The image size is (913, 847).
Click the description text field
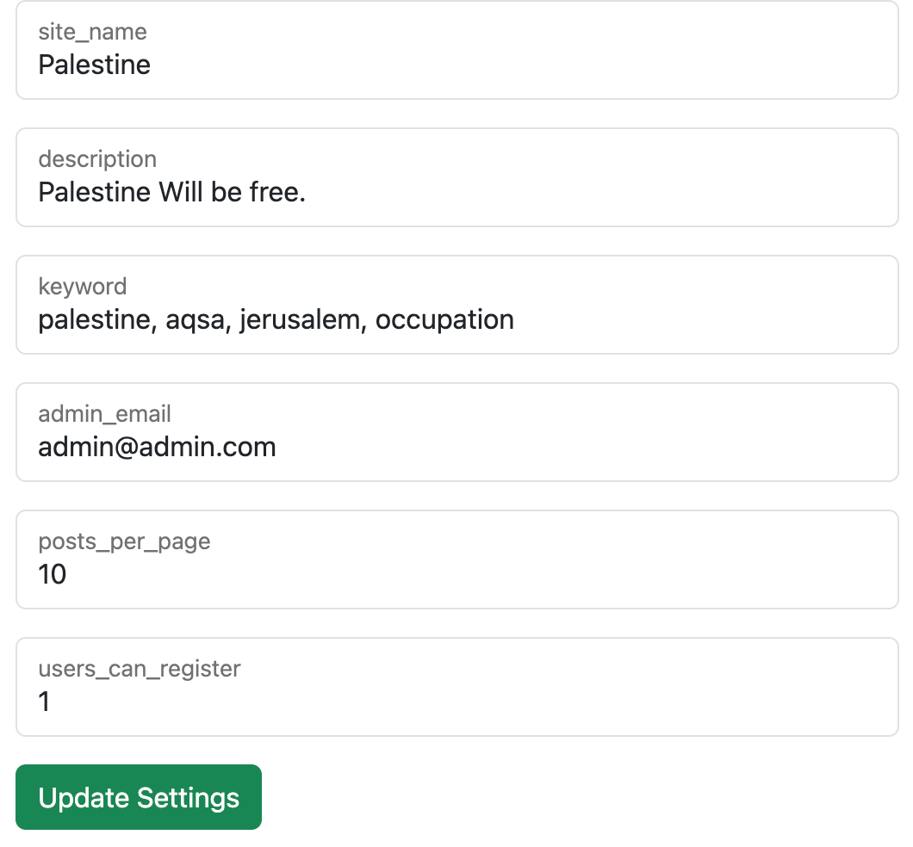click(457, 177)
